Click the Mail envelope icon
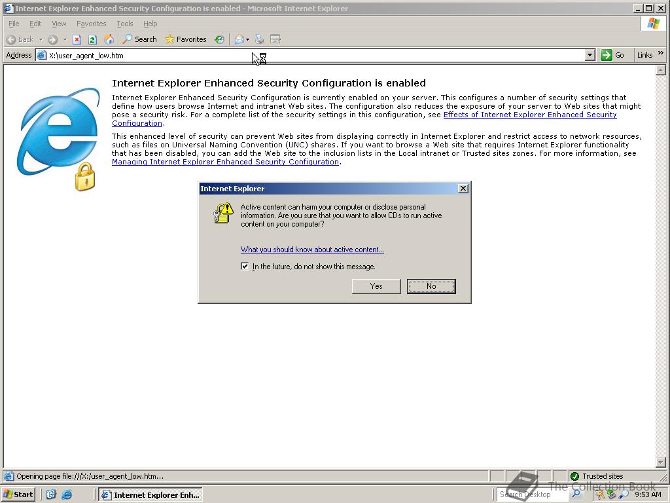The image size is (670, 503). point(239,39)
